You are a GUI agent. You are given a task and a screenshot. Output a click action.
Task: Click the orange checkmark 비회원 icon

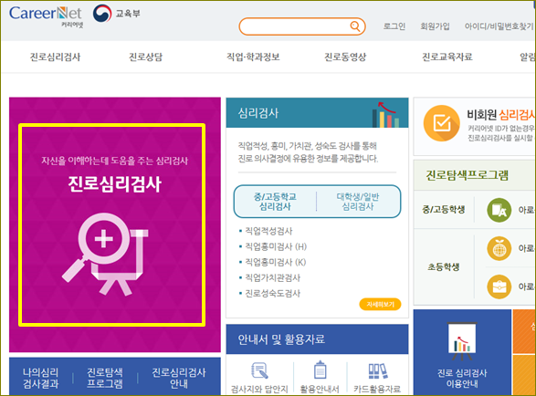[441, 123]
